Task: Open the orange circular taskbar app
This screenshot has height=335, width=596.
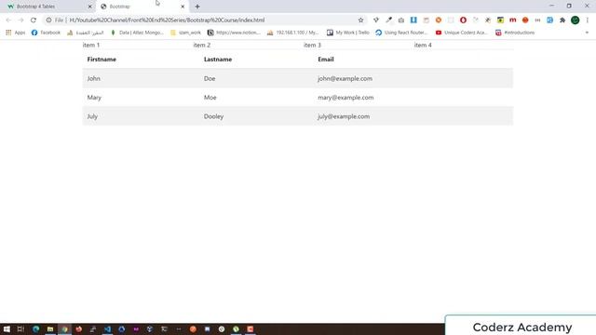Action: (193, 328)
